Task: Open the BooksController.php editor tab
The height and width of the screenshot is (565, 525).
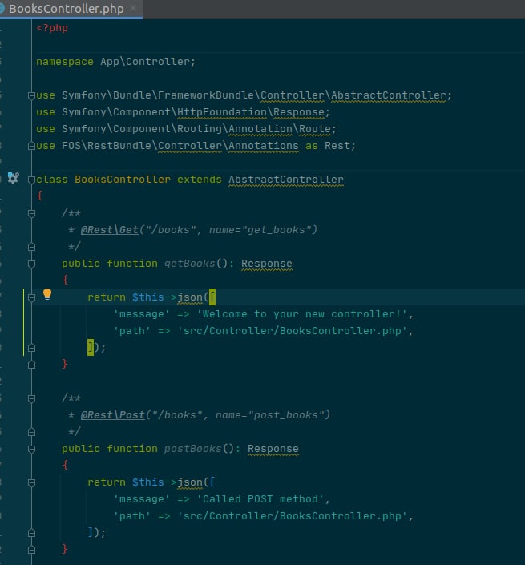Action: pyautogui.click(x=67, y=9)
